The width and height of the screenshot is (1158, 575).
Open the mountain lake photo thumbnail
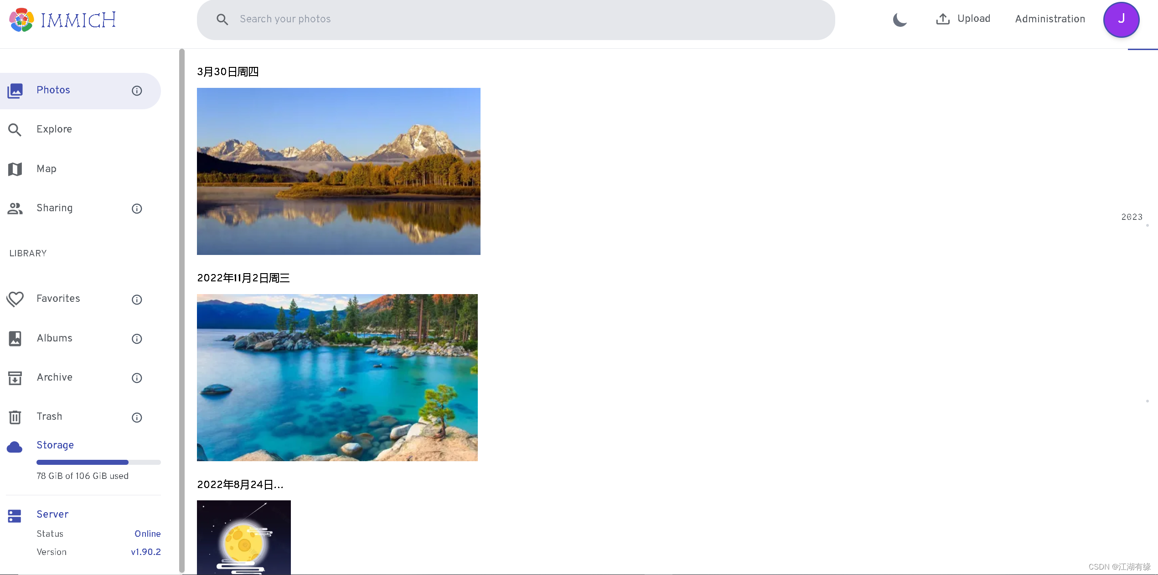click(x=339, y=171)
